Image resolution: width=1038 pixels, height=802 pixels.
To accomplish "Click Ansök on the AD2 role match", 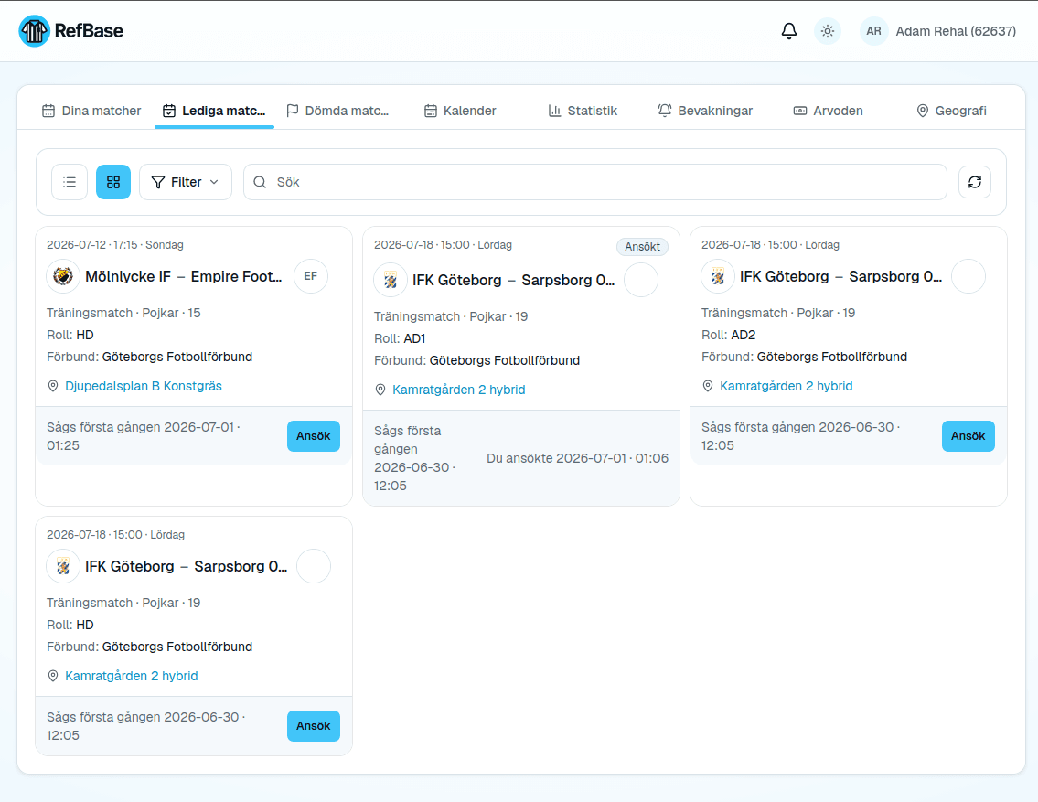I will point(968,436).
